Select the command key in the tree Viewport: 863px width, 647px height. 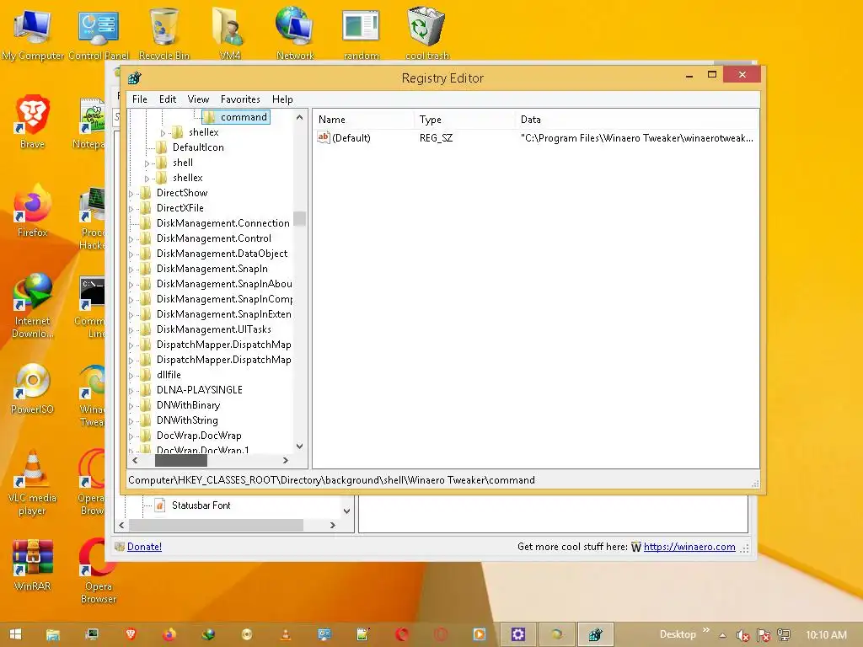[244, 116]
